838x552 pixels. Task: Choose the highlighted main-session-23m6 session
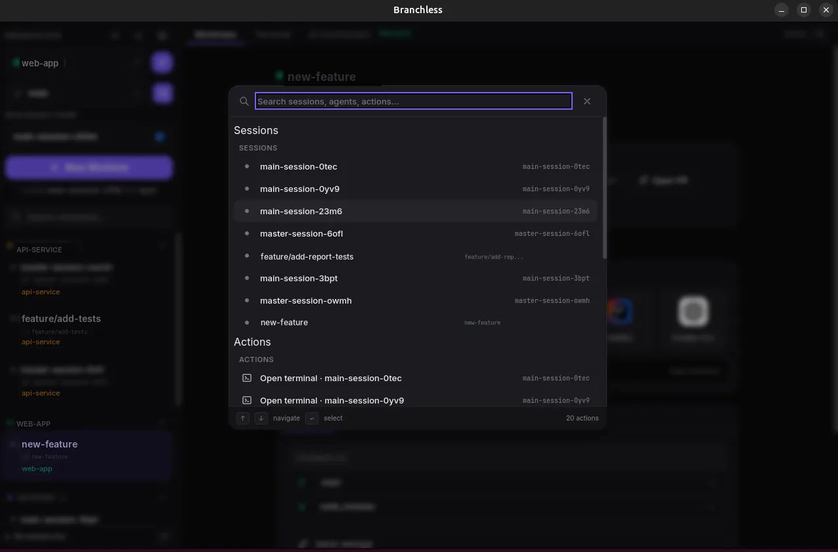(416, 212)
